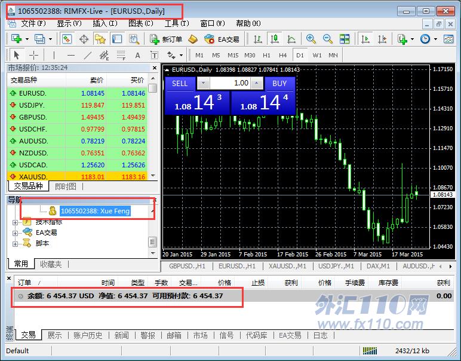The height and width of the screenshot is (361, 461).
Task: Open the GBPUSD.,H1 chart tab
Action: (187, 266)
